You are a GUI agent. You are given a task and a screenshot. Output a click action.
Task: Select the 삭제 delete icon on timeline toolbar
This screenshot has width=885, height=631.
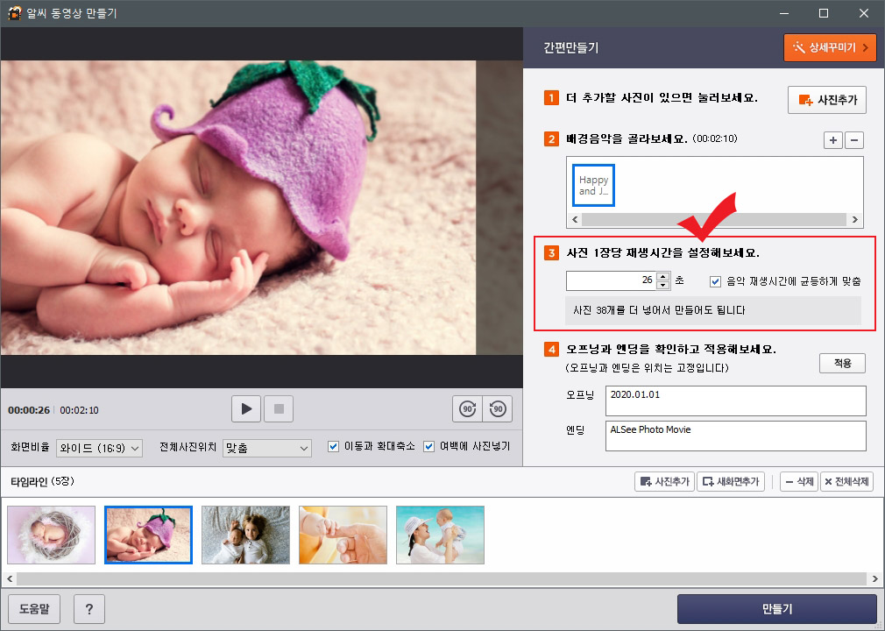[798, 481]
